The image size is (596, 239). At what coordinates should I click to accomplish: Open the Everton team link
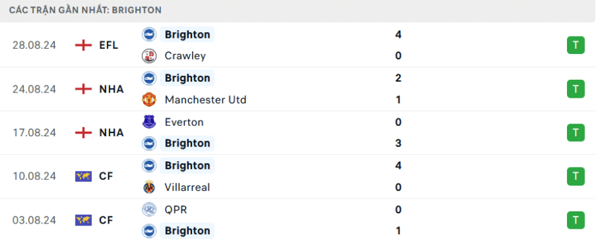pyautogui.click(x=184, y=122)
